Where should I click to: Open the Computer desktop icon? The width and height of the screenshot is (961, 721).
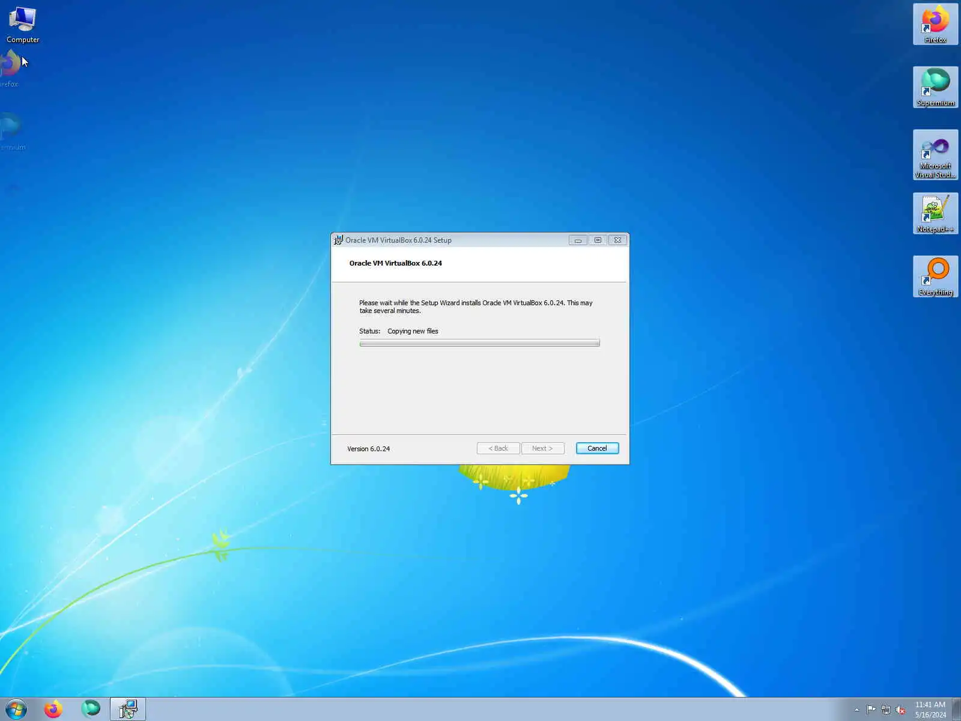coord(23,25)
